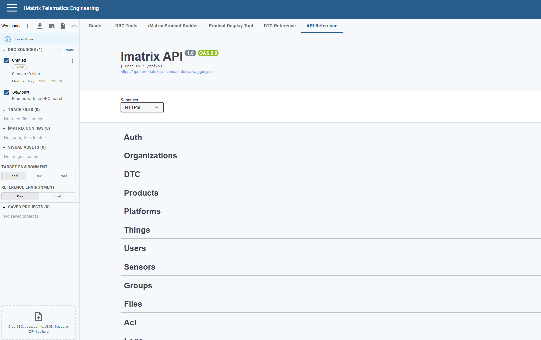Expand the Users API section

click(331, 248)
